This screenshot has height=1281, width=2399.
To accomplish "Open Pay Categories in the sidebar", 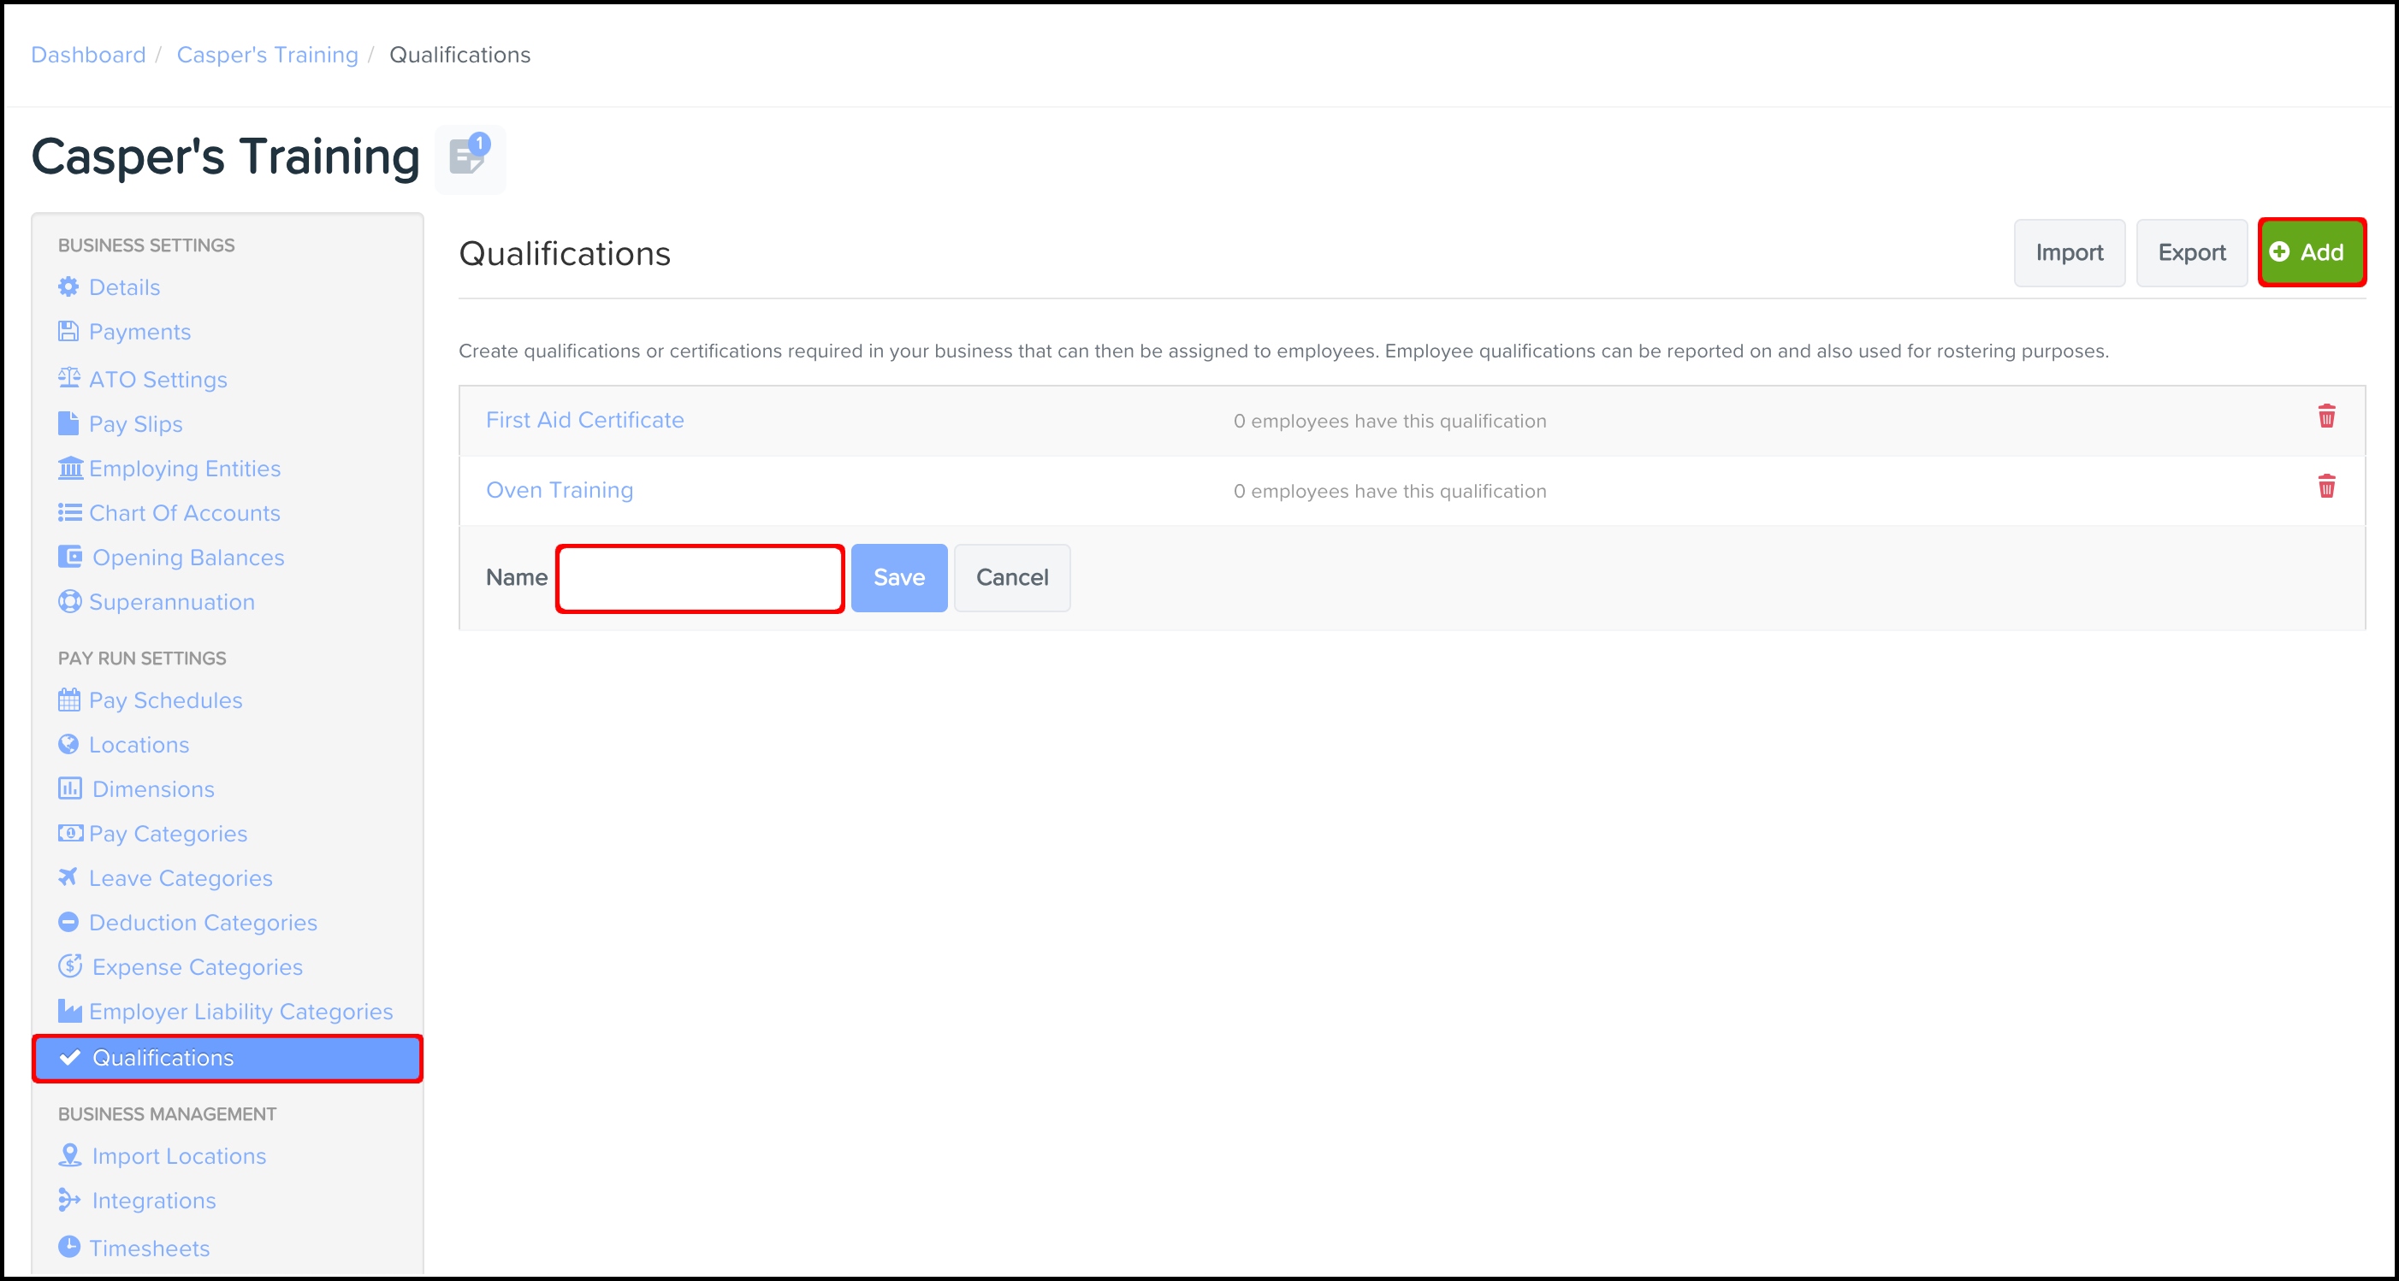I will (x=168, y=833).
